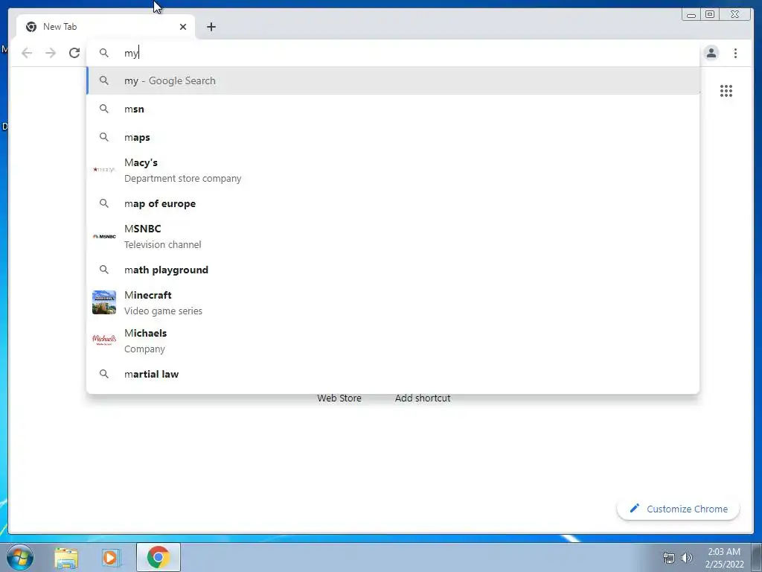
Task: Open a new tab with the plus button
Action: click(x=211, y=27)
